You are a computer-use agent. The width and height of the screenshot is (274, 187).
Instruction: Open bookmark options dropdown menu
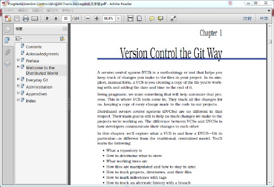click(19, 39)
